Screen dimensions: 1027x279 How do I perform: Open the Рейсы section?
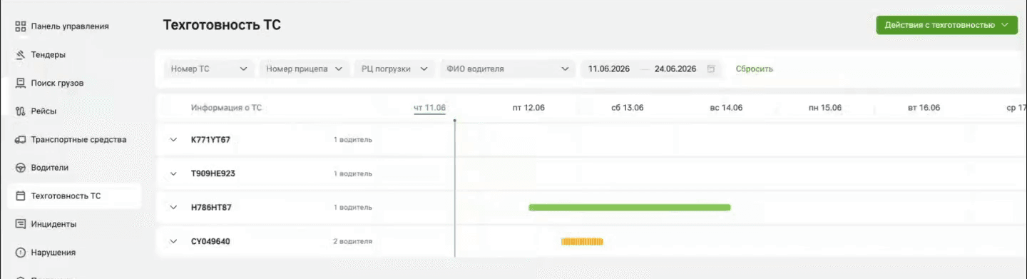coord(44,111)
